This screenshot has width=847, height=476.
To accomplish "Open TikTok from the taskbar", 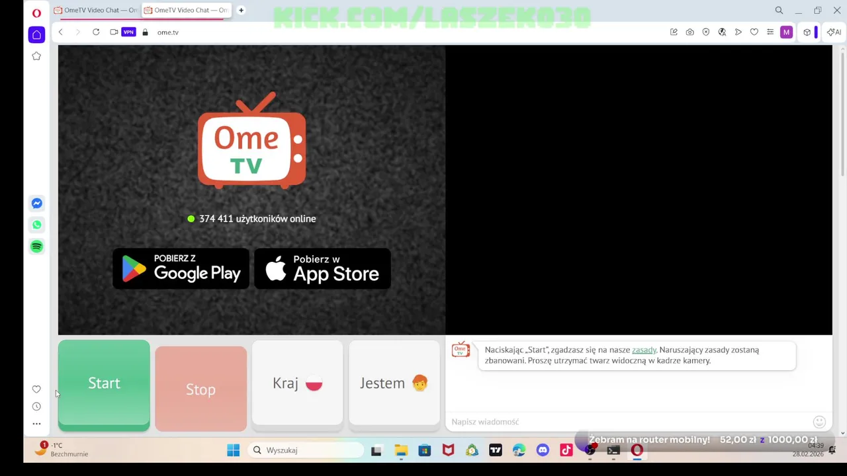I will point(566,450).
